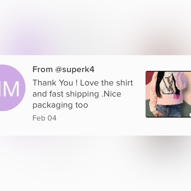Image resolution: width=191 pixels, height=191 pixels.
Task: Click the 'and fast shipping .Nice' text line
Action: (x=77, y=94)
